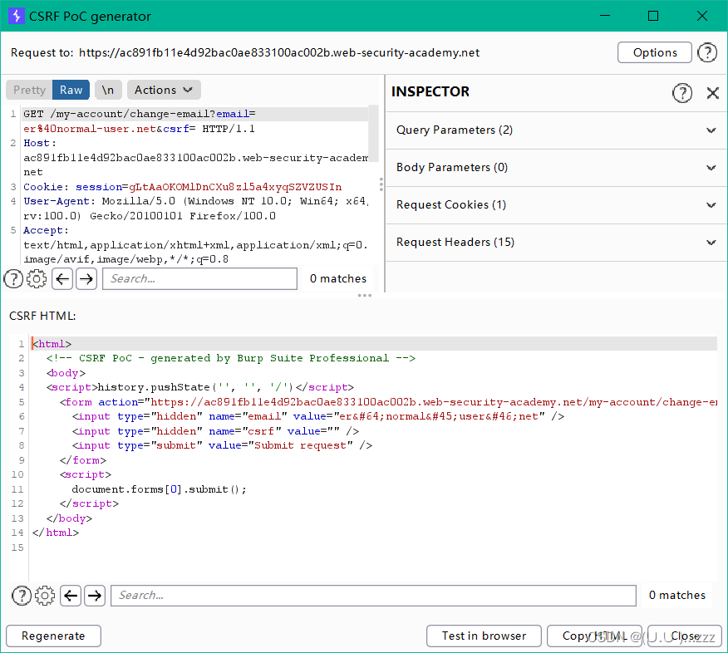Viewport: 728px width, 653px height.
Task: Click the request editor vertical scrollbar
Action: (374, 135)
